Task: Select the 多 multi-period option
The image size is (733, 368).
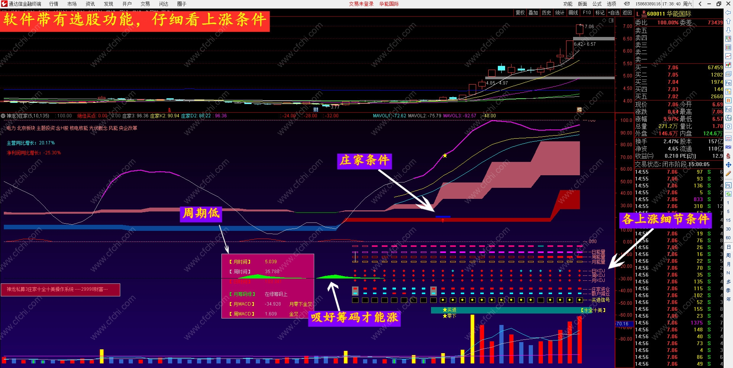Action: pos(728,282)
